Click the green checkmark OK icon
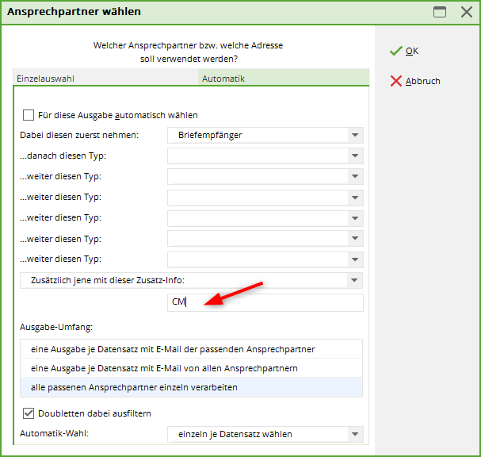 395,51
